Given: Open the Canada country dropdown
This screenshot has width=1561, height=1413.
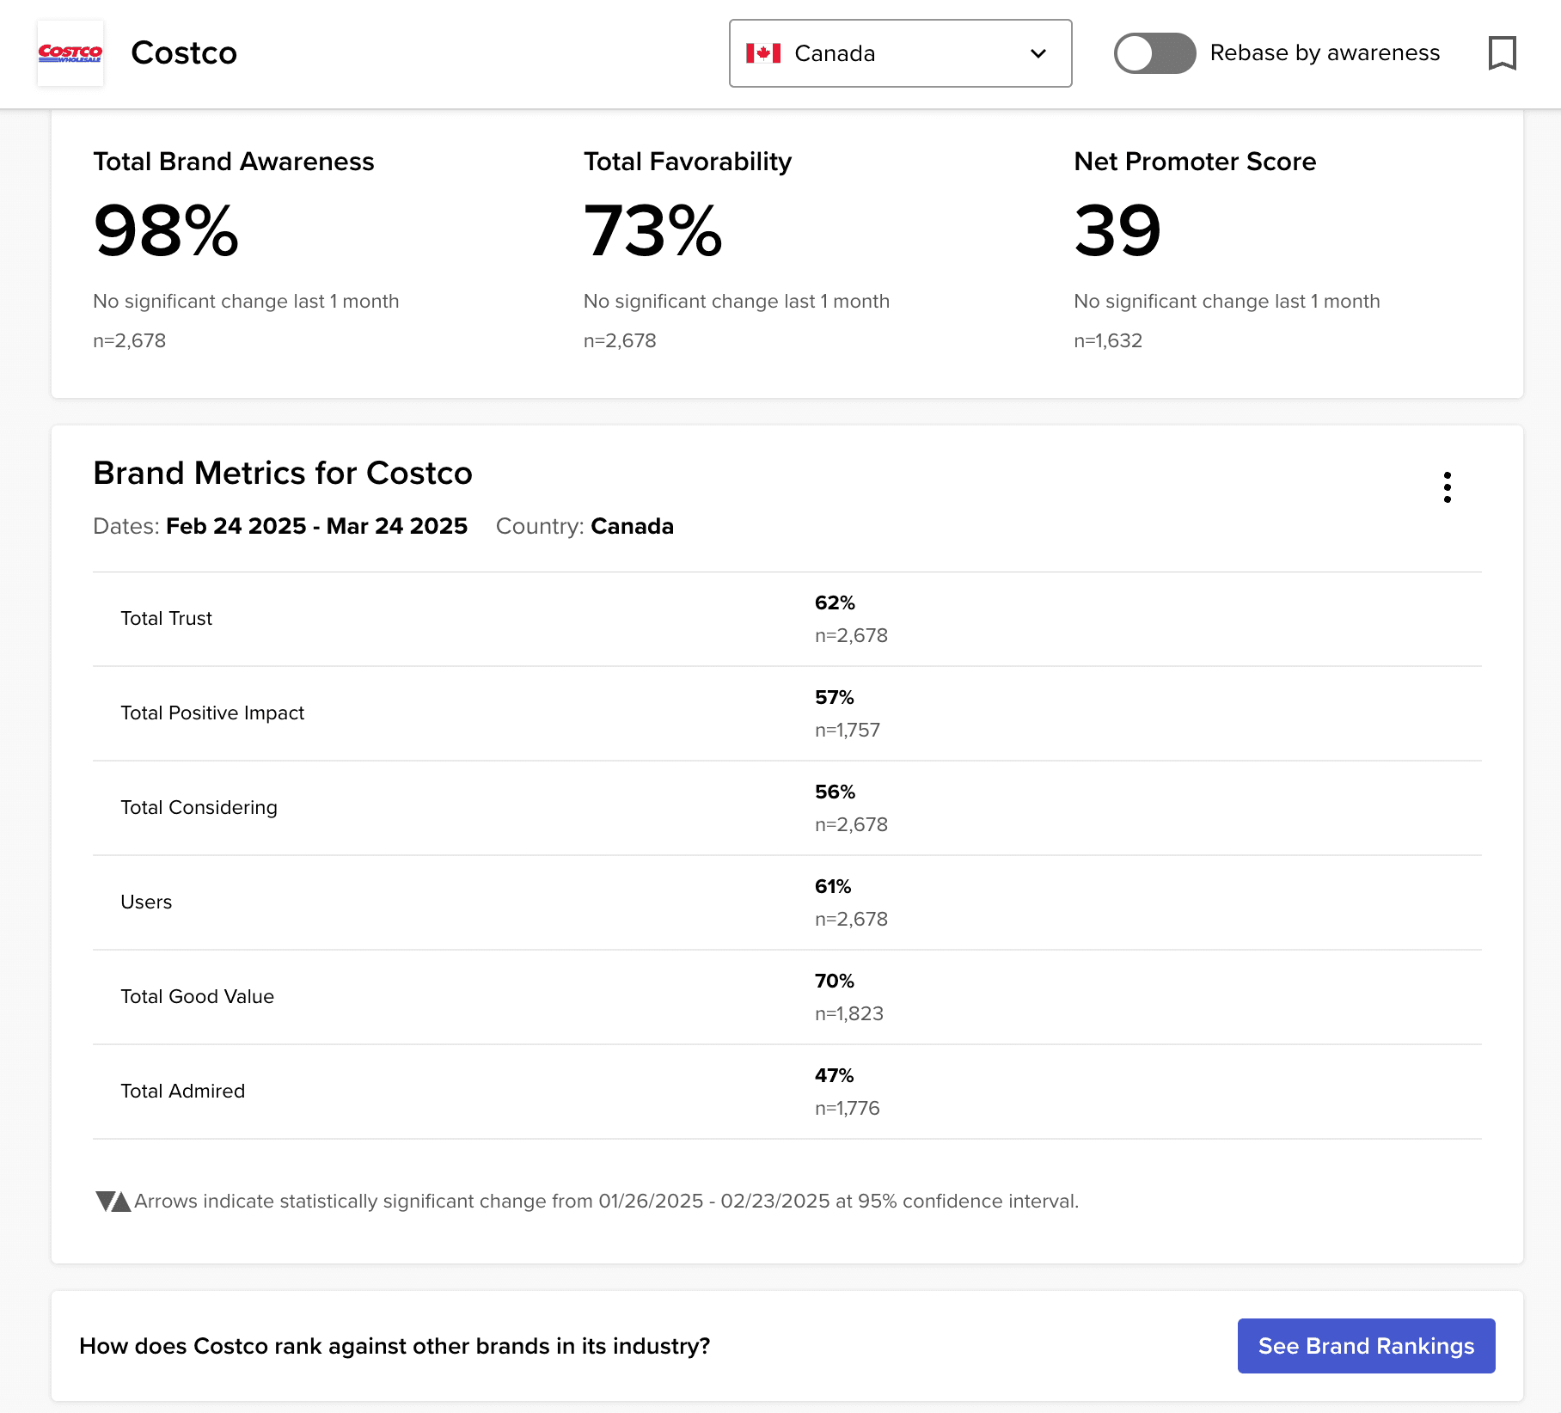Looking at the screenshot, I should 899,53.
